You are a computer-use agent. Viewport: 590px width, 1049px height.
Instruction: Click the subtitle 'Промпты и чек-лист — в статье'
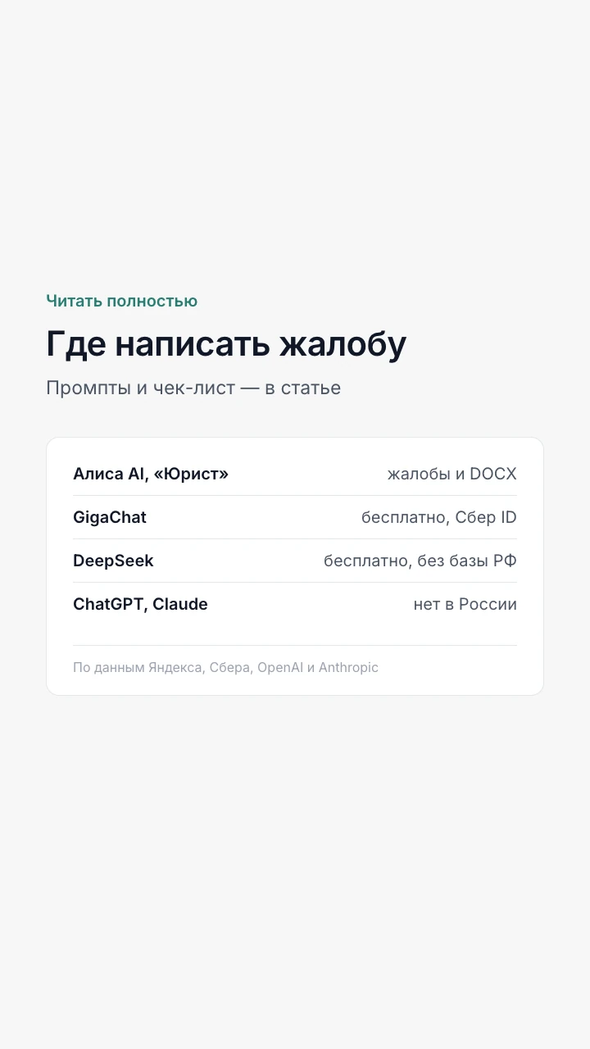pyautogui.click(x=193, y=388)
